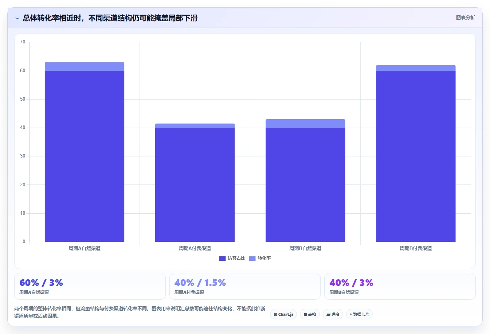This screenshot has height=334, width=490.
Task: Click the chart title 总体转化率相近时 heading
Action: pos(110,18)
